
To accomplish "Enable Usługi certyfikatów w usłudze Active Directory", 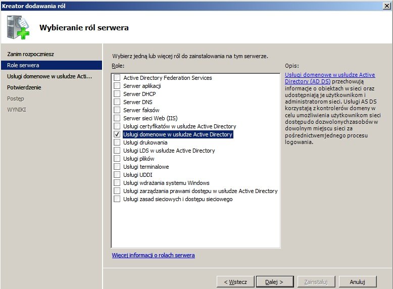I will pyautogui.click(x=117, y=126).
